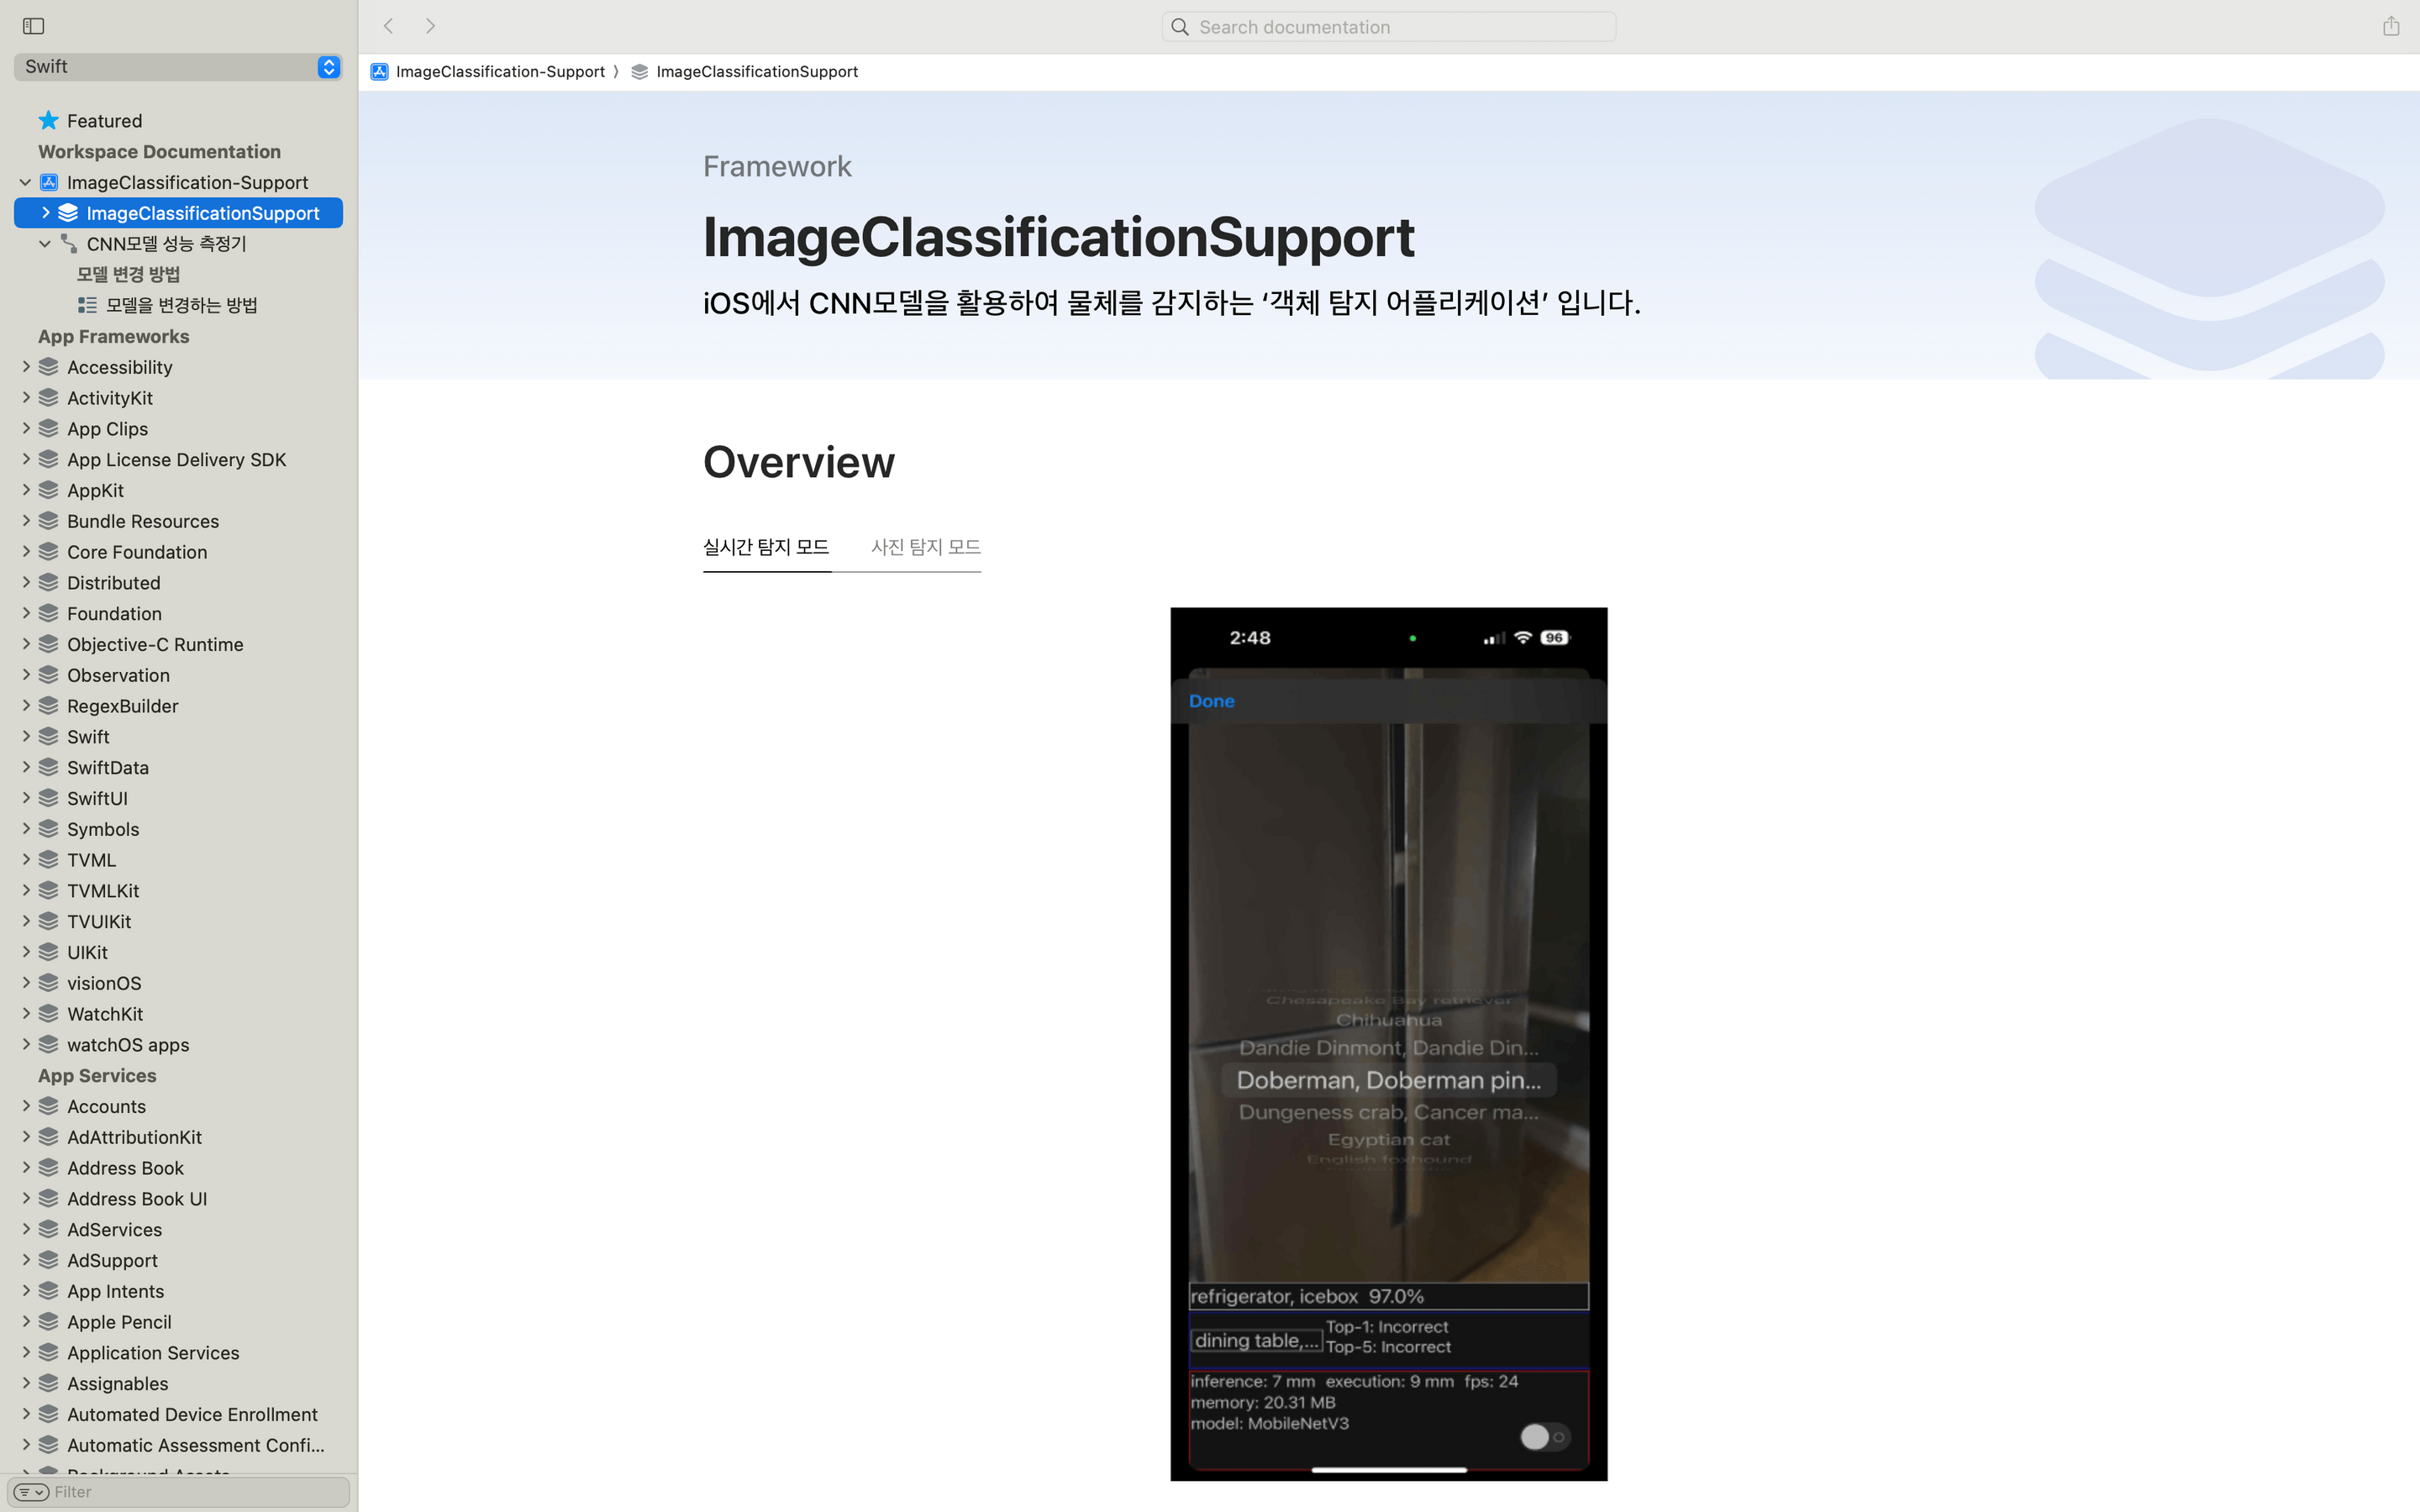Select the 실시간 탐지 모드 tab

(766, 547)
